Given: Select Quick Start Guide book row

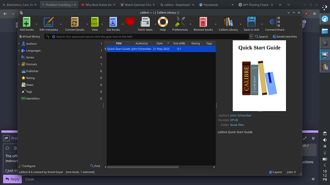Looking at the screenshot, I should point(161,49).
